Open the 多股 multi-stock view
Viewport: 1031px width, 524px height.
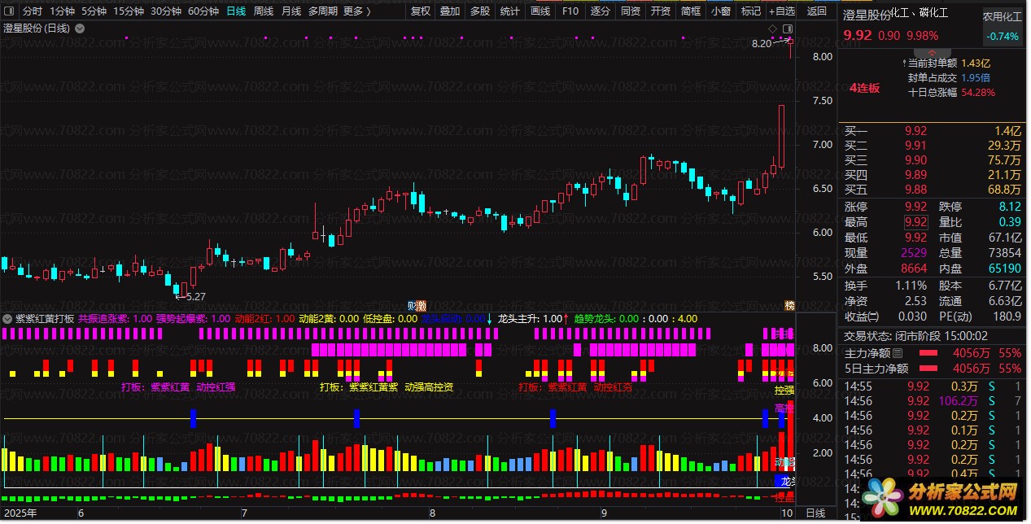tap(480, 11)
